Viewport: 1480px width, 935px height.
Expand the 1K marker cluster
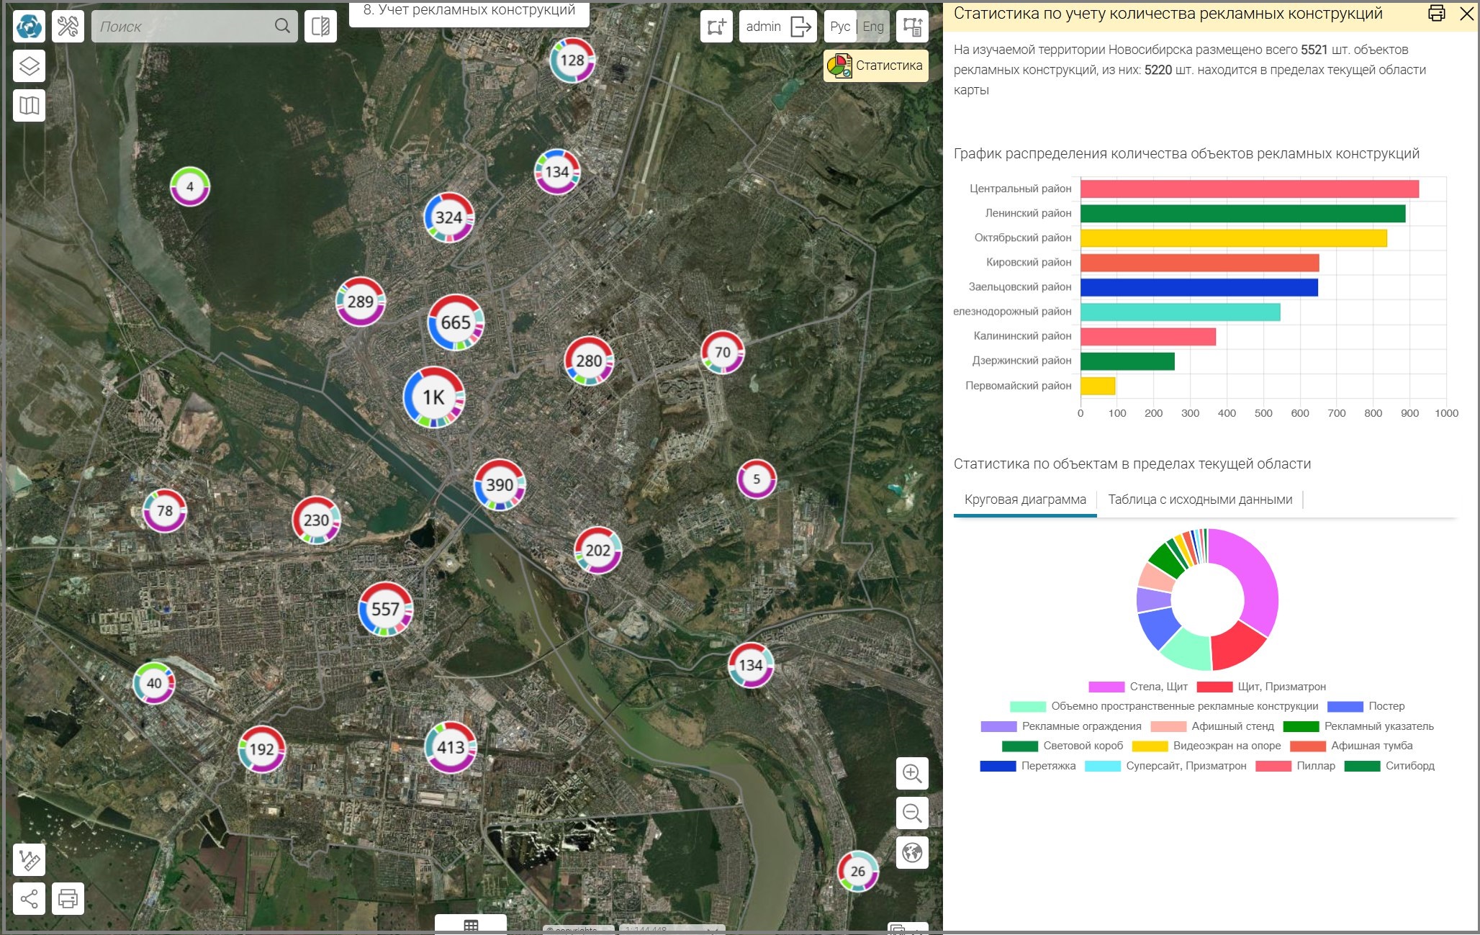[433, 397]
